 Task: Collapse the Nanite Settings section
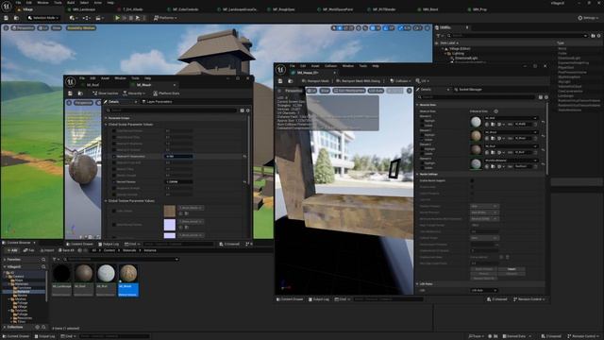[417, 174]
